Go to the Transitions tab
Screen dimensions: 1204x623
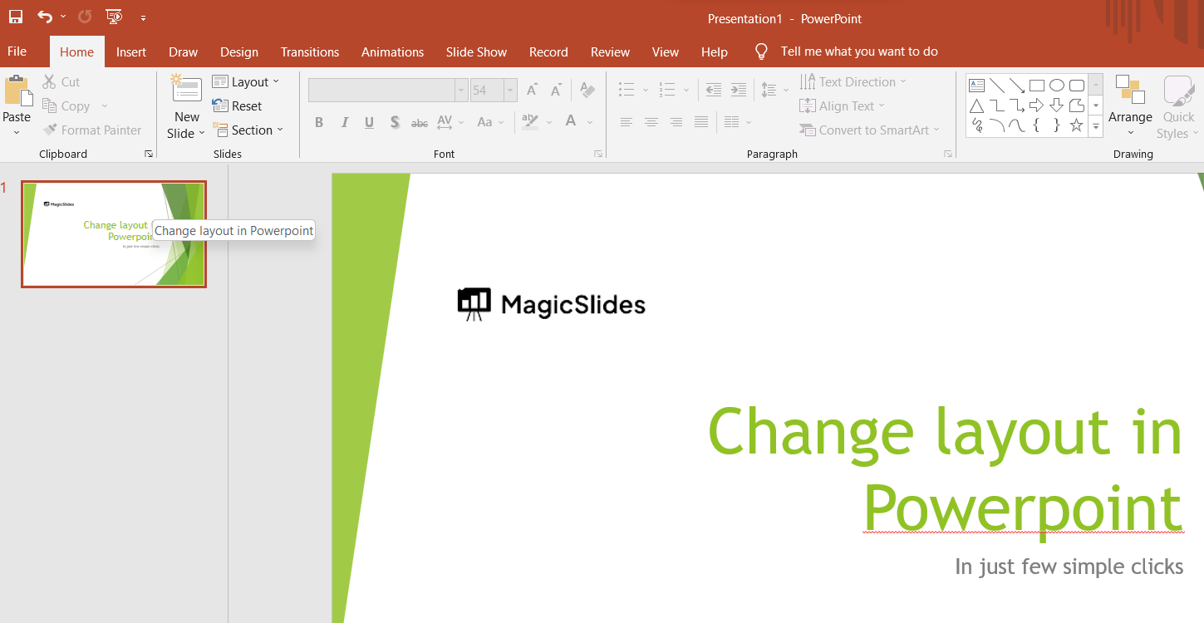click(310, 52)
